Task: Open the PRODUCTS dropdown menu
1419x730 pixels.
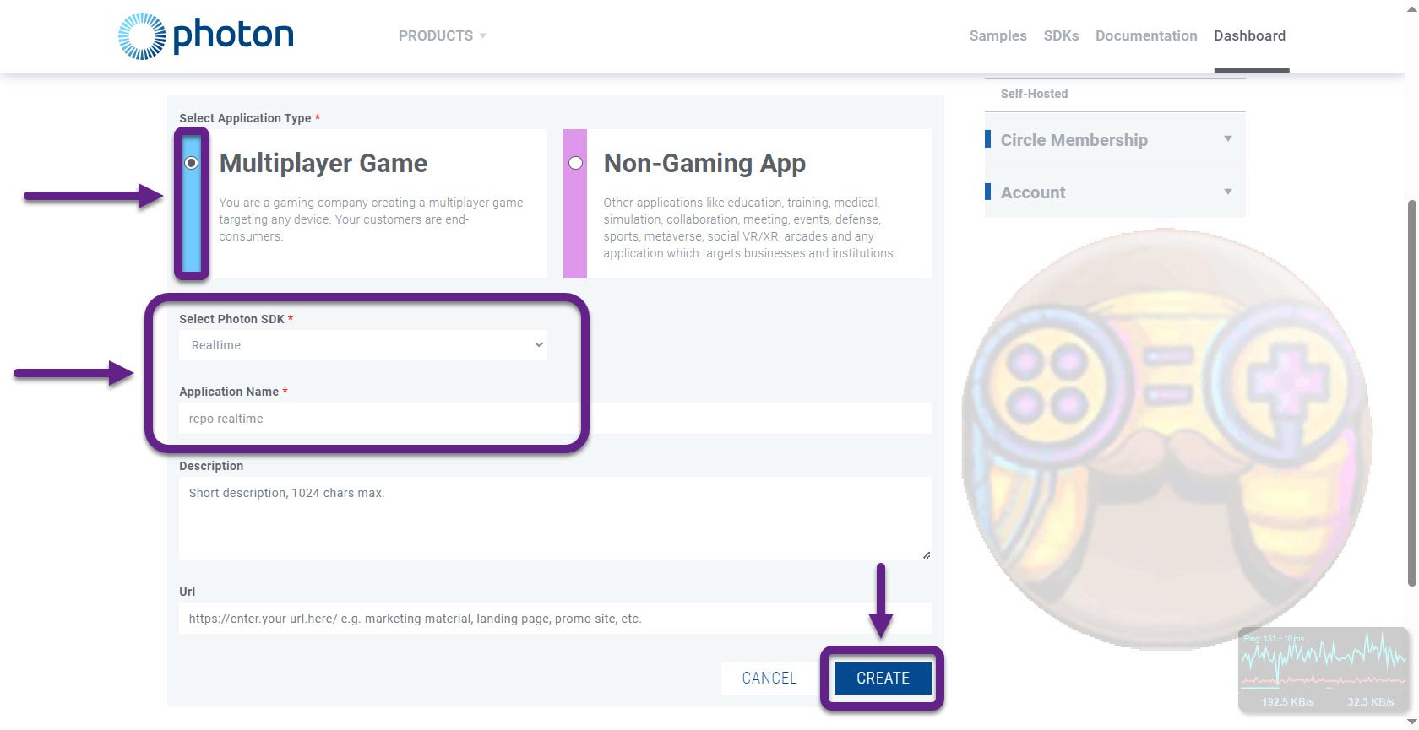Action: 442,35
